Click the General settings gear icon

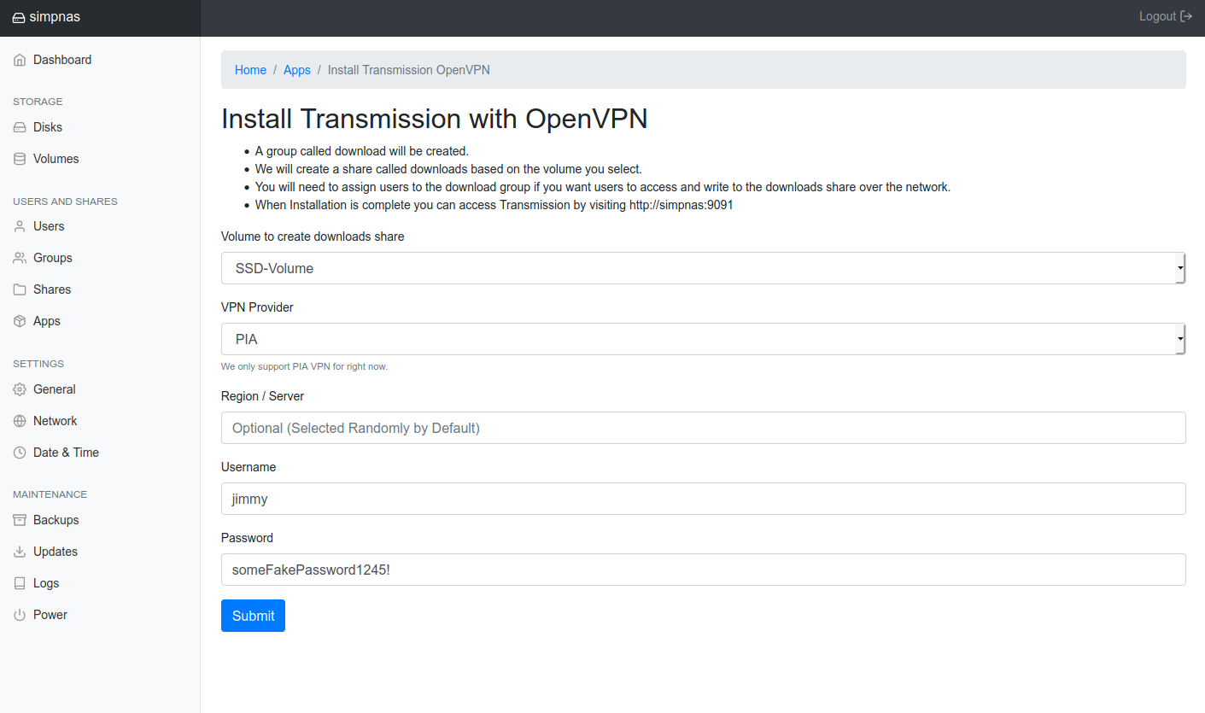pos(20,389)
